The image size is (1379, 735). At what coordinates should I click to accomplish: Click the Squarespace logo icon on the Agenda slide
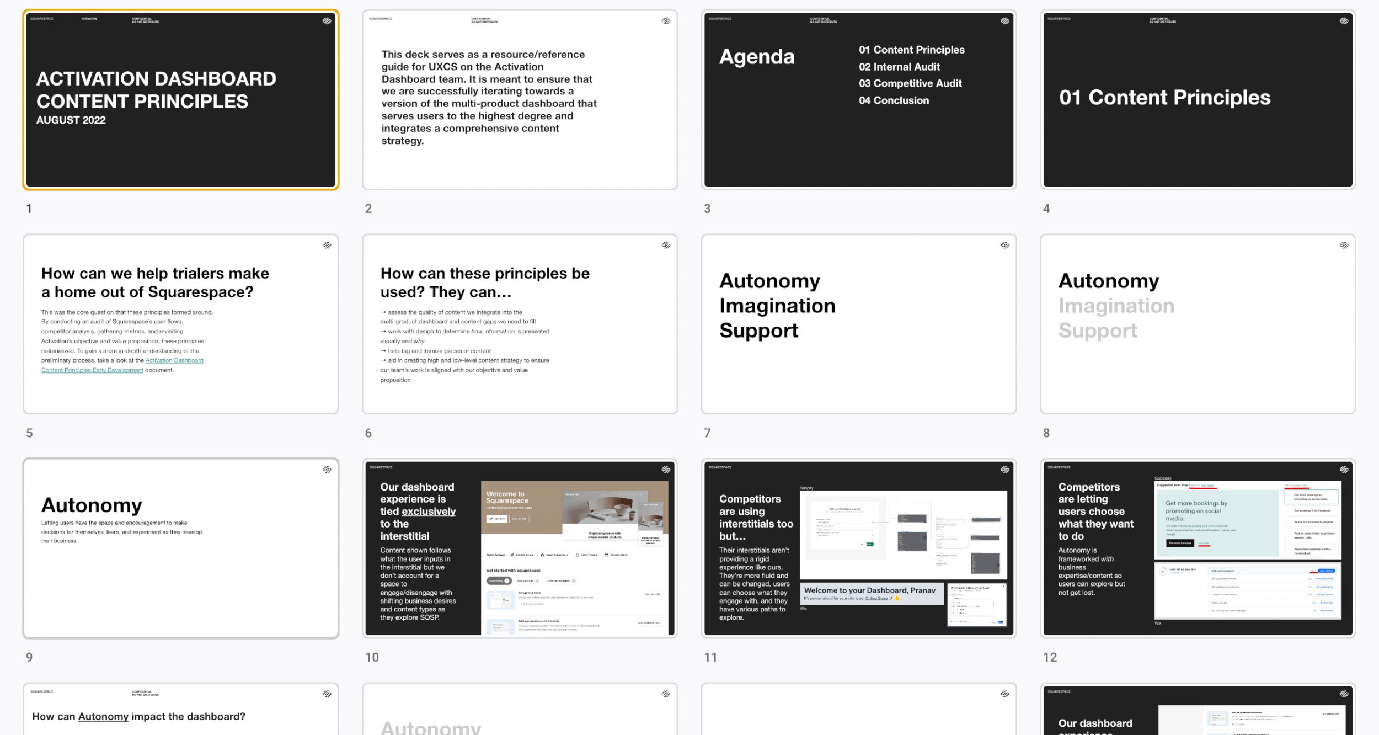[x=1005, y=21]
